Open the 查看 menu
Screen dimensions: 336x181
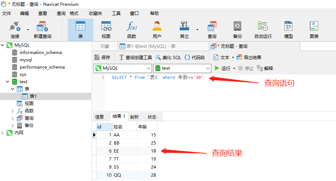[42, 13]
